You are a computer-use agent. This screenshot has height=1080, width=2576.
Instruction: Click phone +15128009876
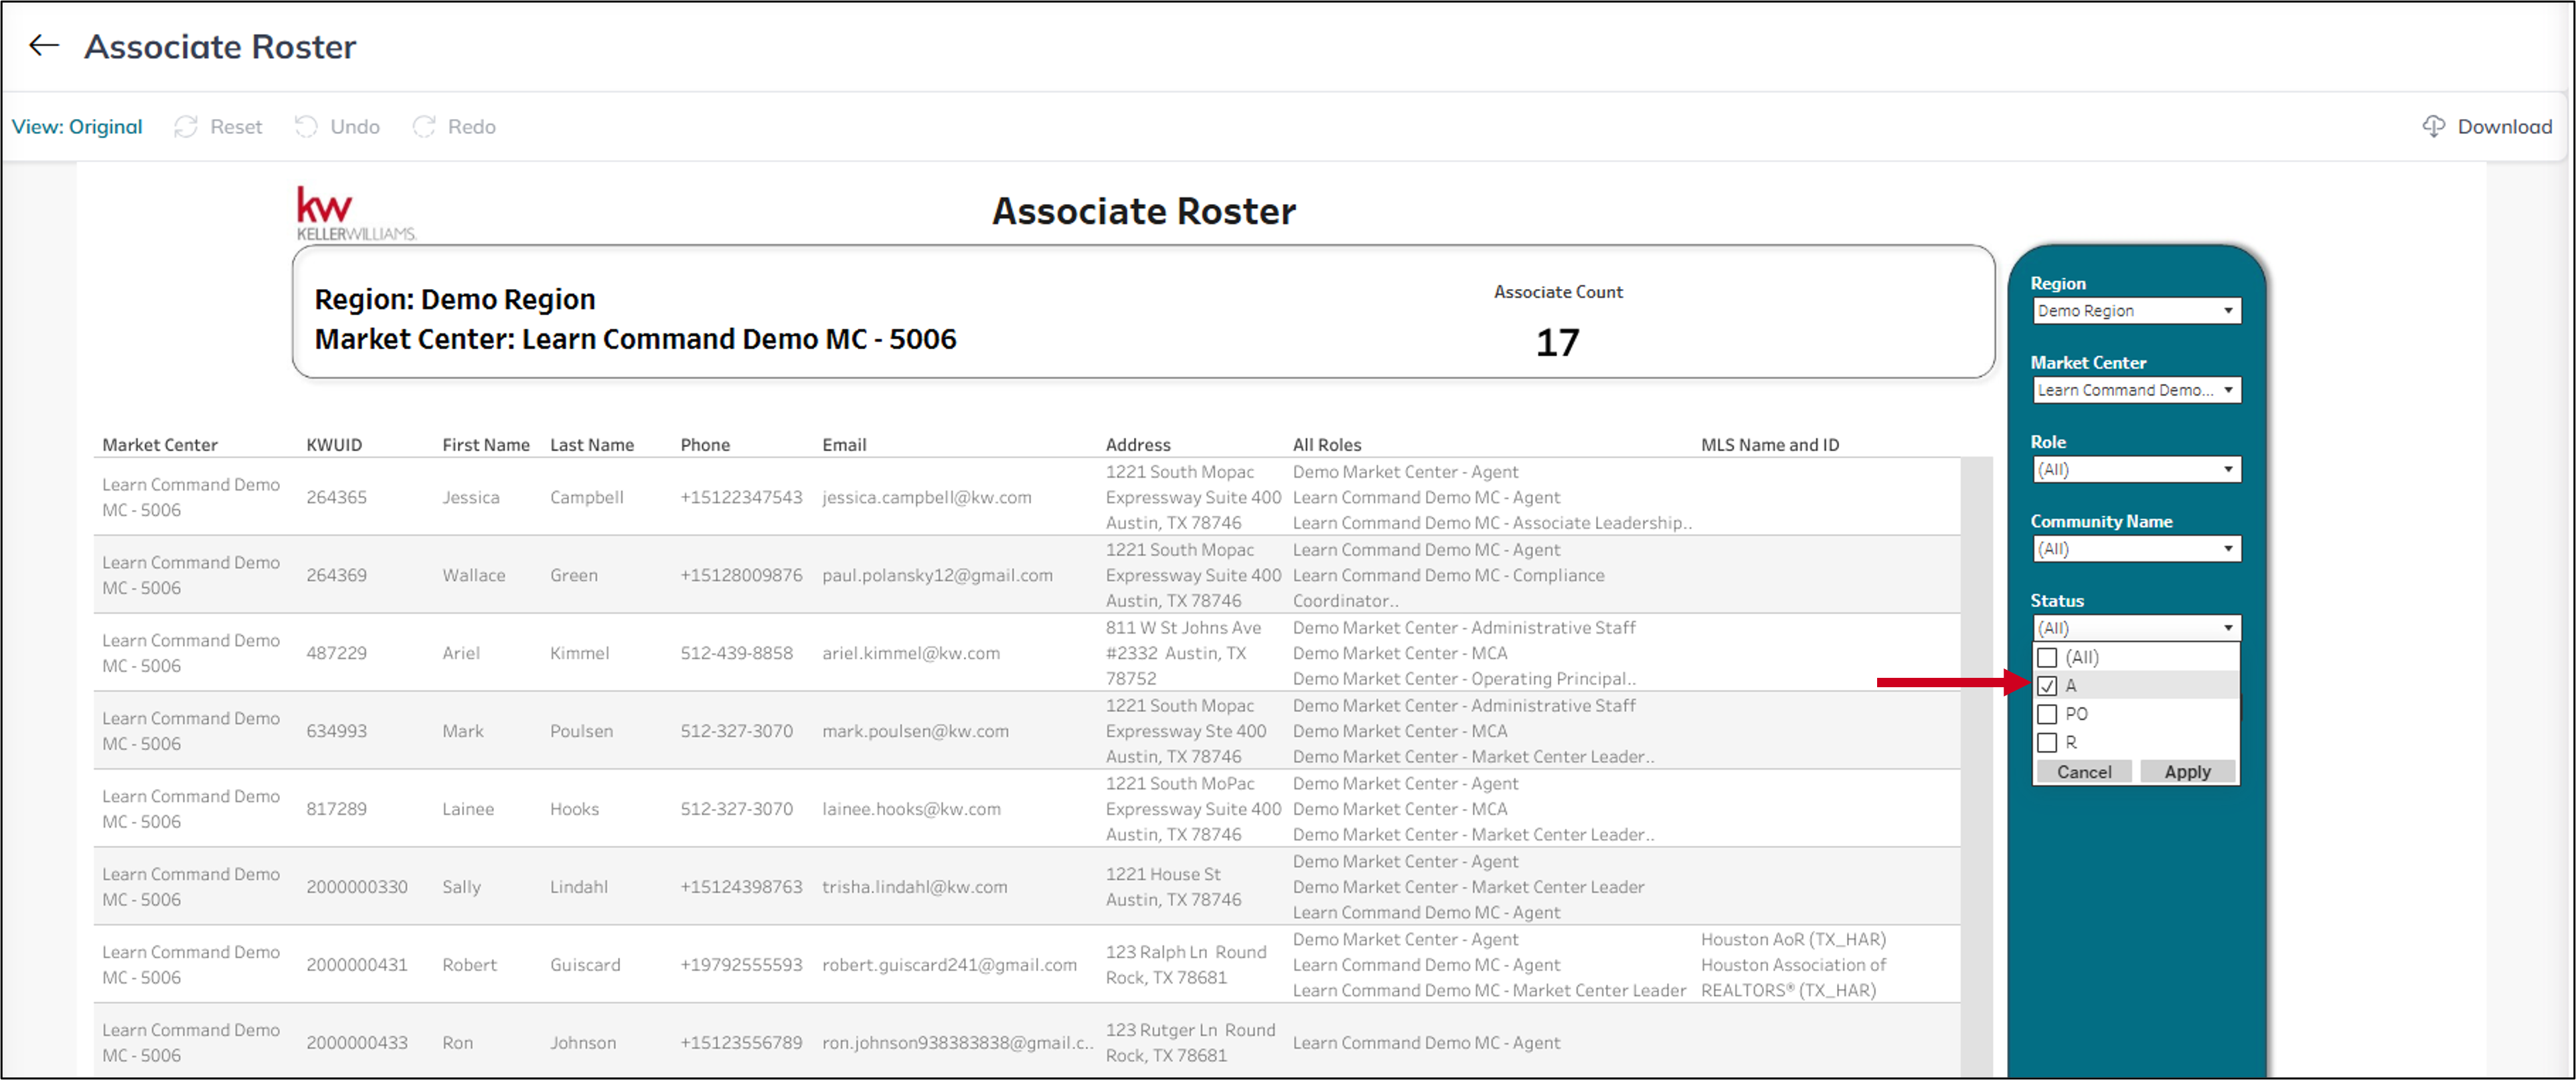(x=741, y=575)
